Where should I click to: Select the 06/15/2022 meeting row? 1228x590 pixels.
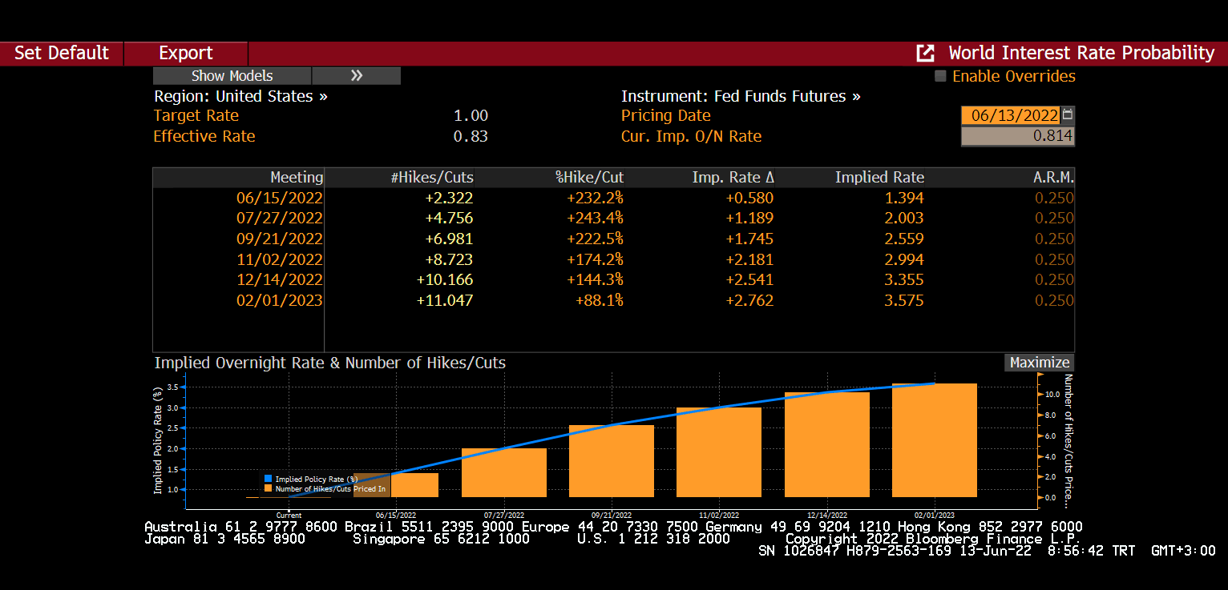pyautogui.click(x=613, y=198)
